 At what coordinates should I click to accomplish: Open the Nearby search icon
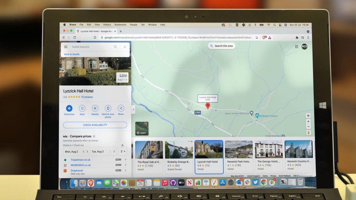[x=95, y=109]
